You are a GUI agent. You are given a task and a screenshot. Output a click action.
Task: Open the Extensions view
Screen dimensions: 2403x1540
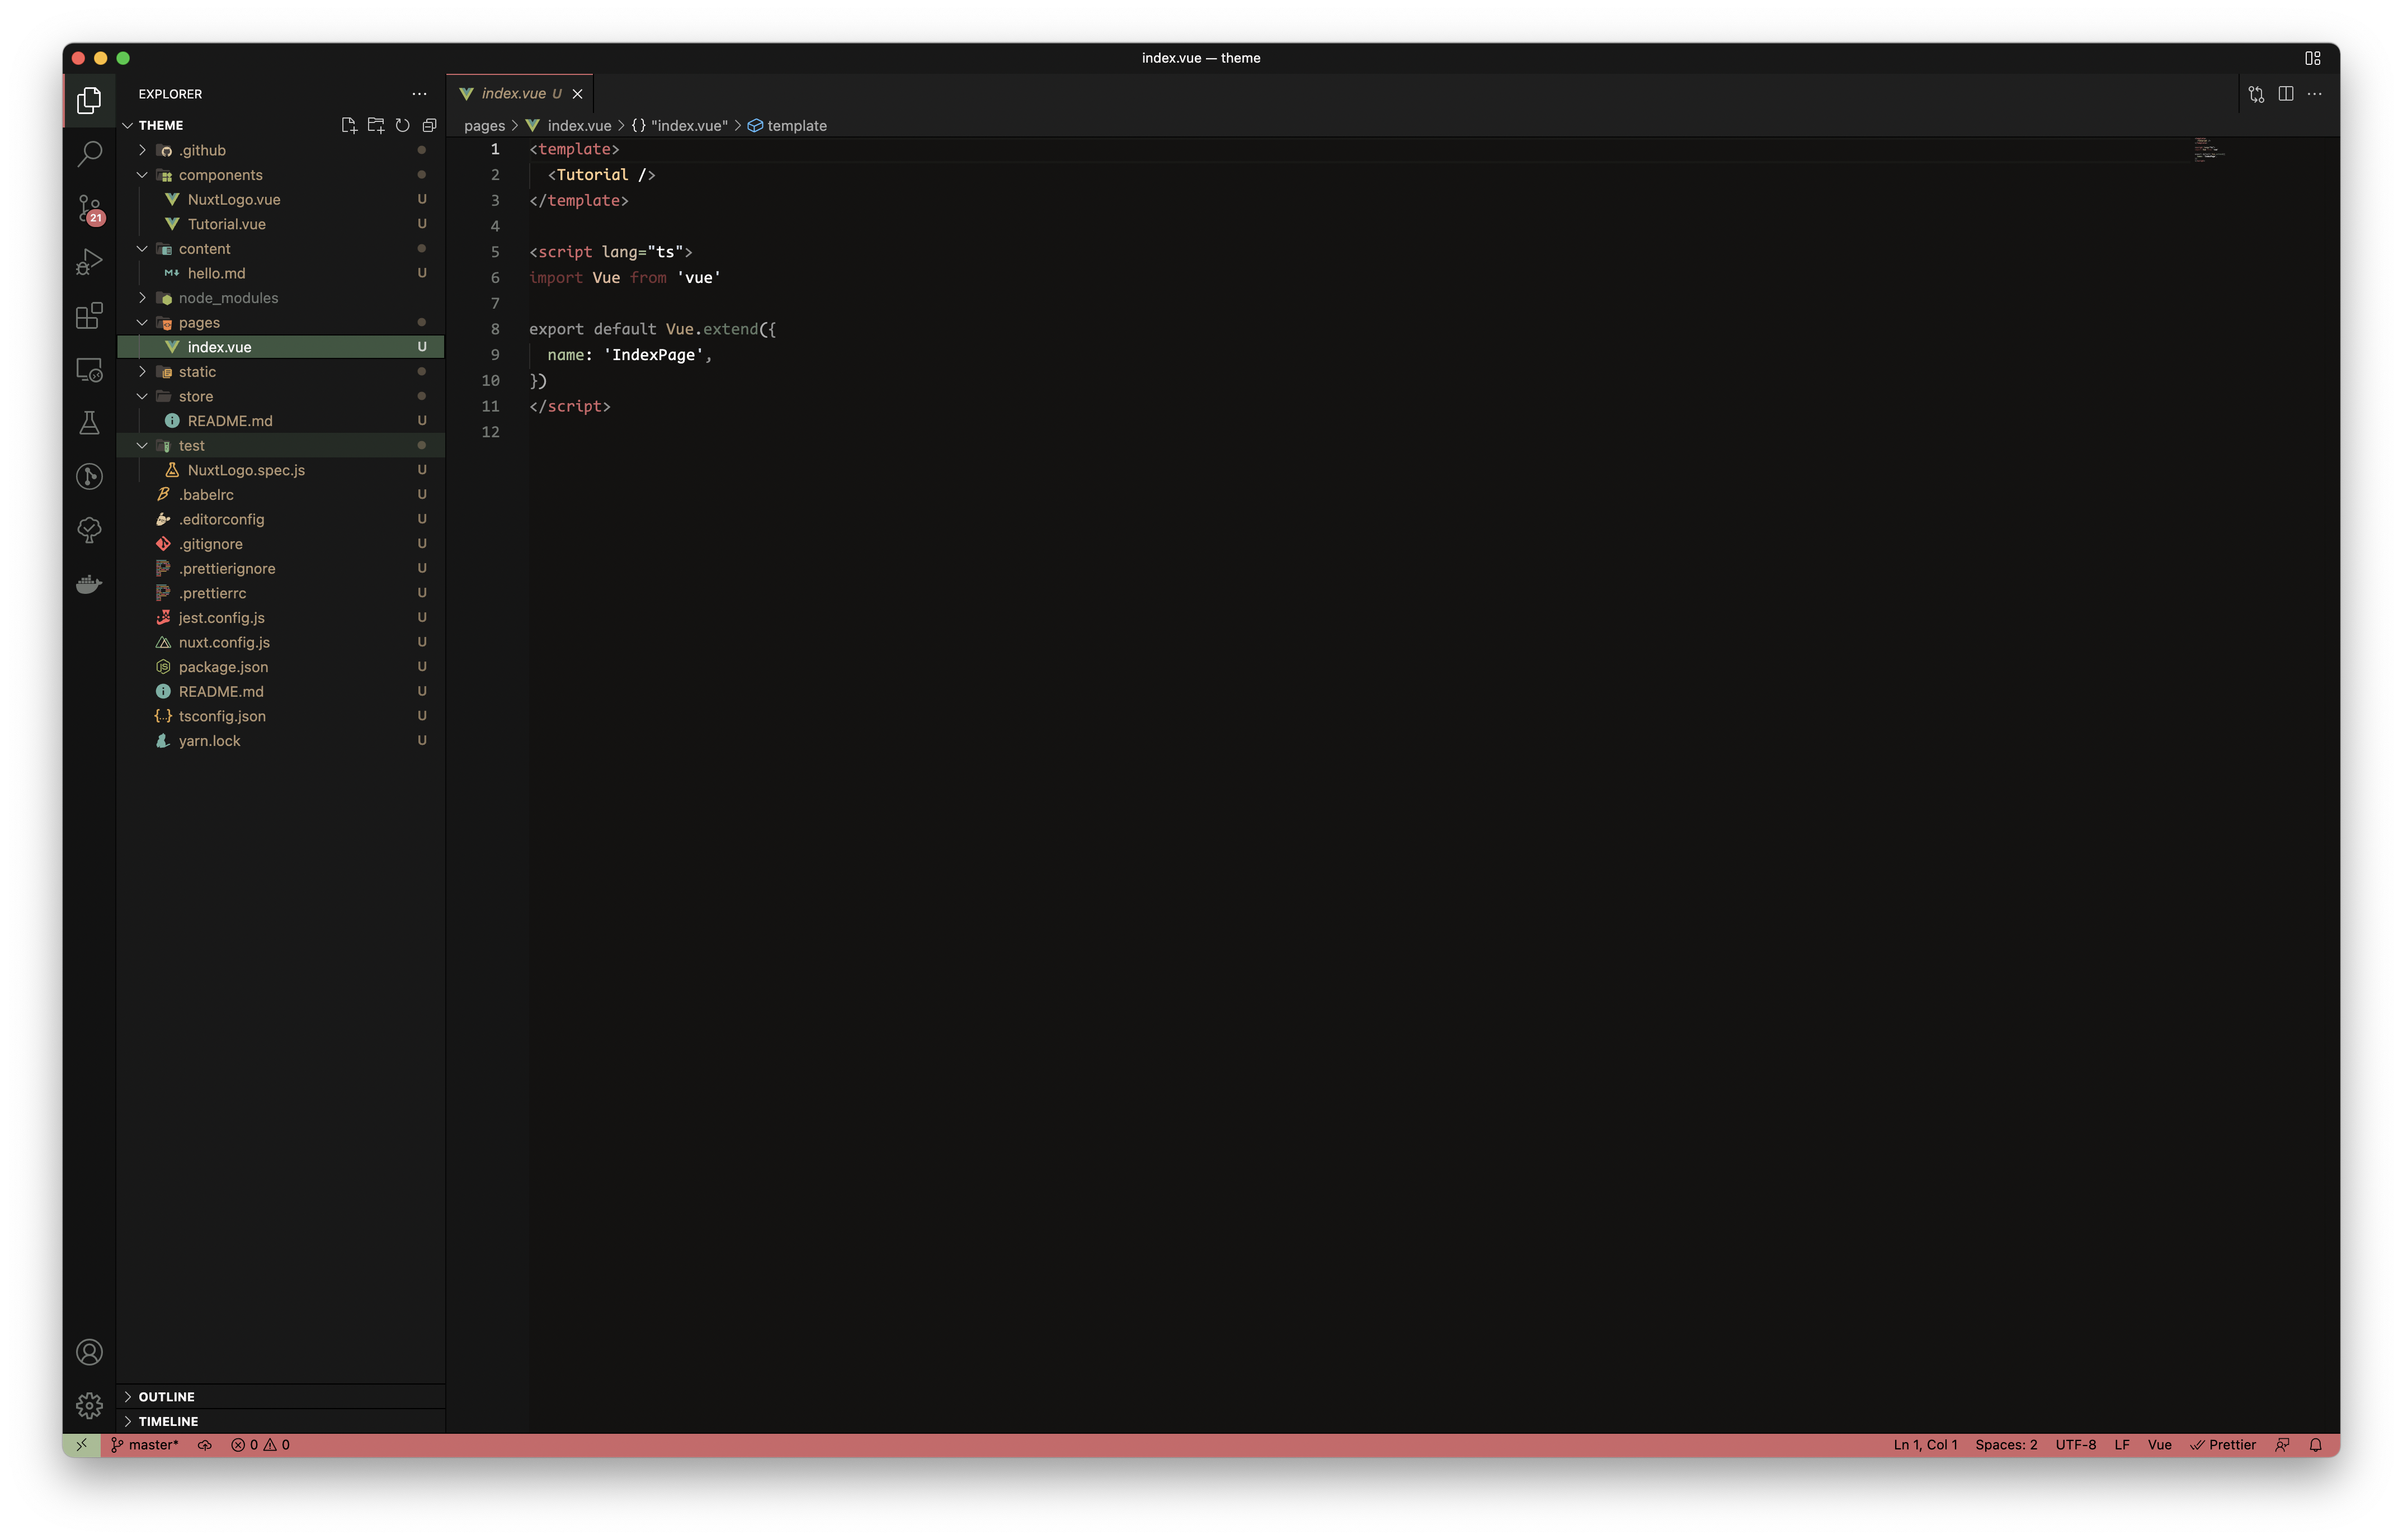point(89,316)
